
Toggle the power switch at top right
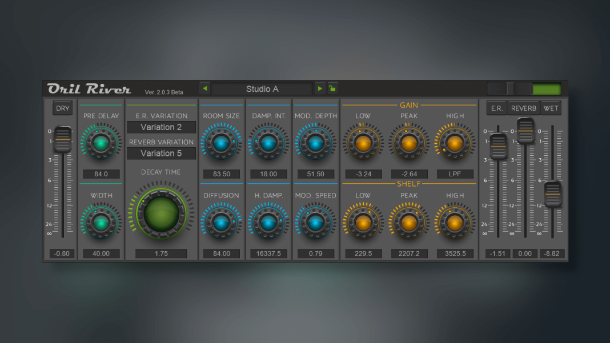(524, 88)
